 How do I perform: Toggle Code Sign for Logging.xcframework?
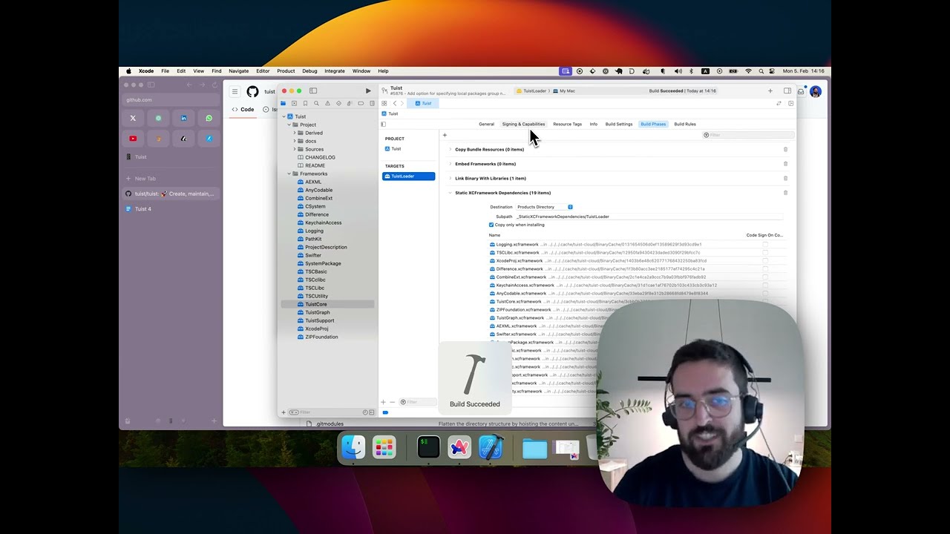765,244
